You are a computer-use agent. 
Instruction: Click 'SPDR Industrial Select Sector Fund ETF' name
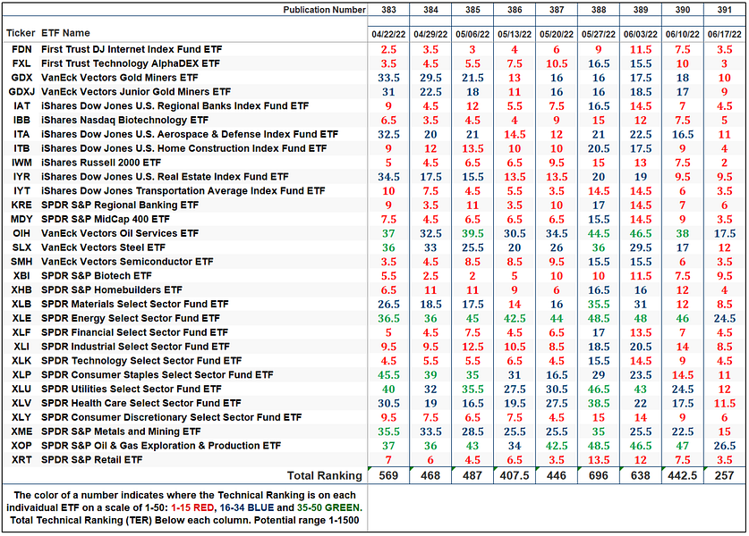[135, 347]
